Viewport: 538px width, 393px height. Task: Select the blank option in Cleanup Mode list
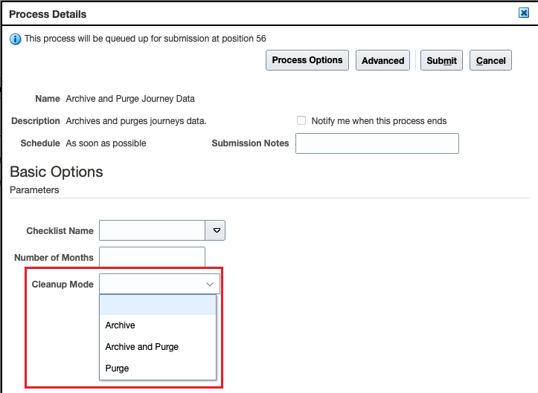point(158,305)
